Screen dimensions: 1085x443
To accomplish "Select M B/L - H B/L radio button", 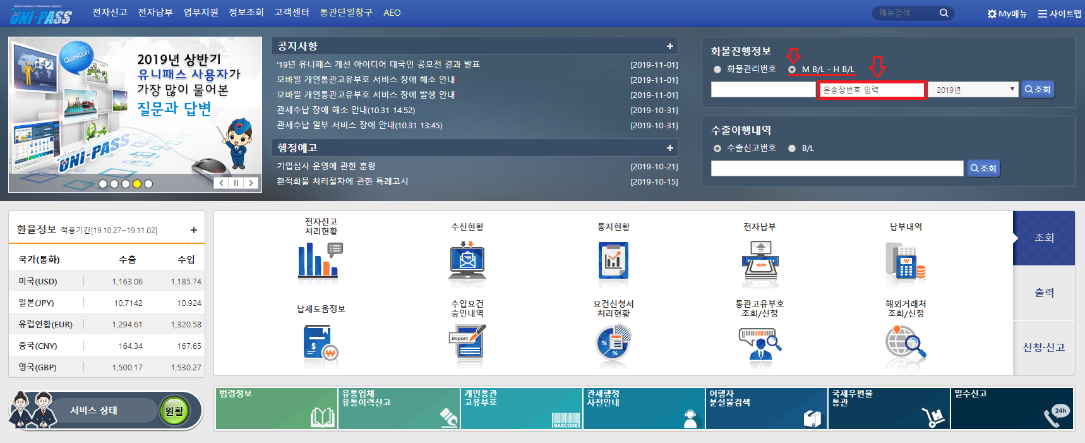I will click(792, 70).
